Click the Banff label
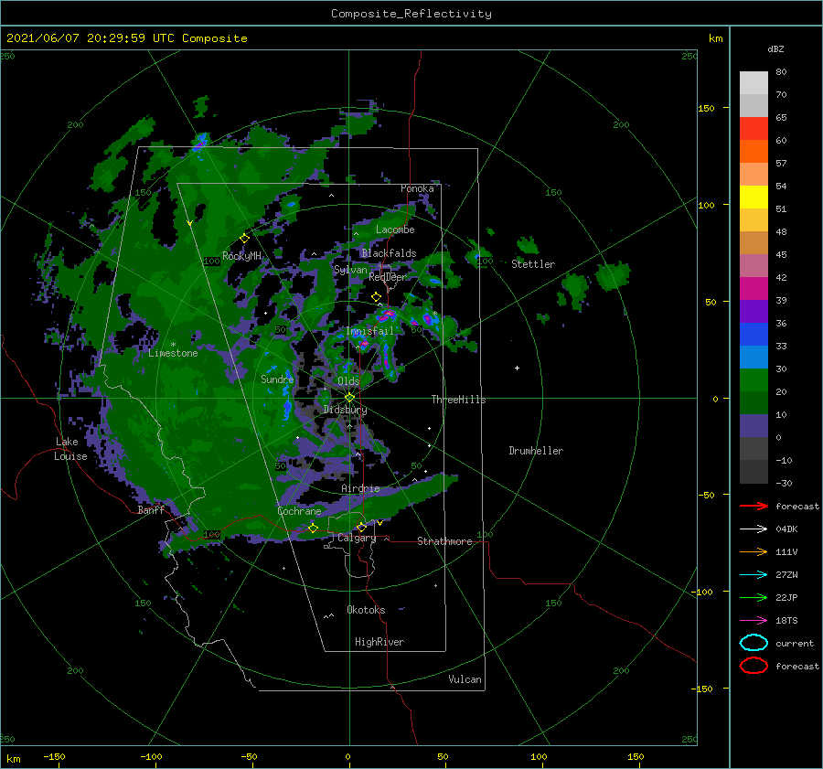The image size is (823, 769). 151,510
